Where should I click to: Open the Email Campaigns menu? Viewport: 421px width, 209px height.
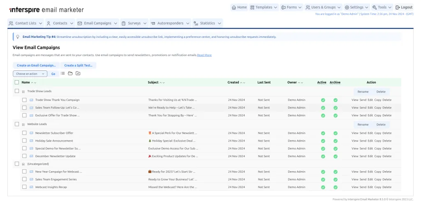(97, 23)
